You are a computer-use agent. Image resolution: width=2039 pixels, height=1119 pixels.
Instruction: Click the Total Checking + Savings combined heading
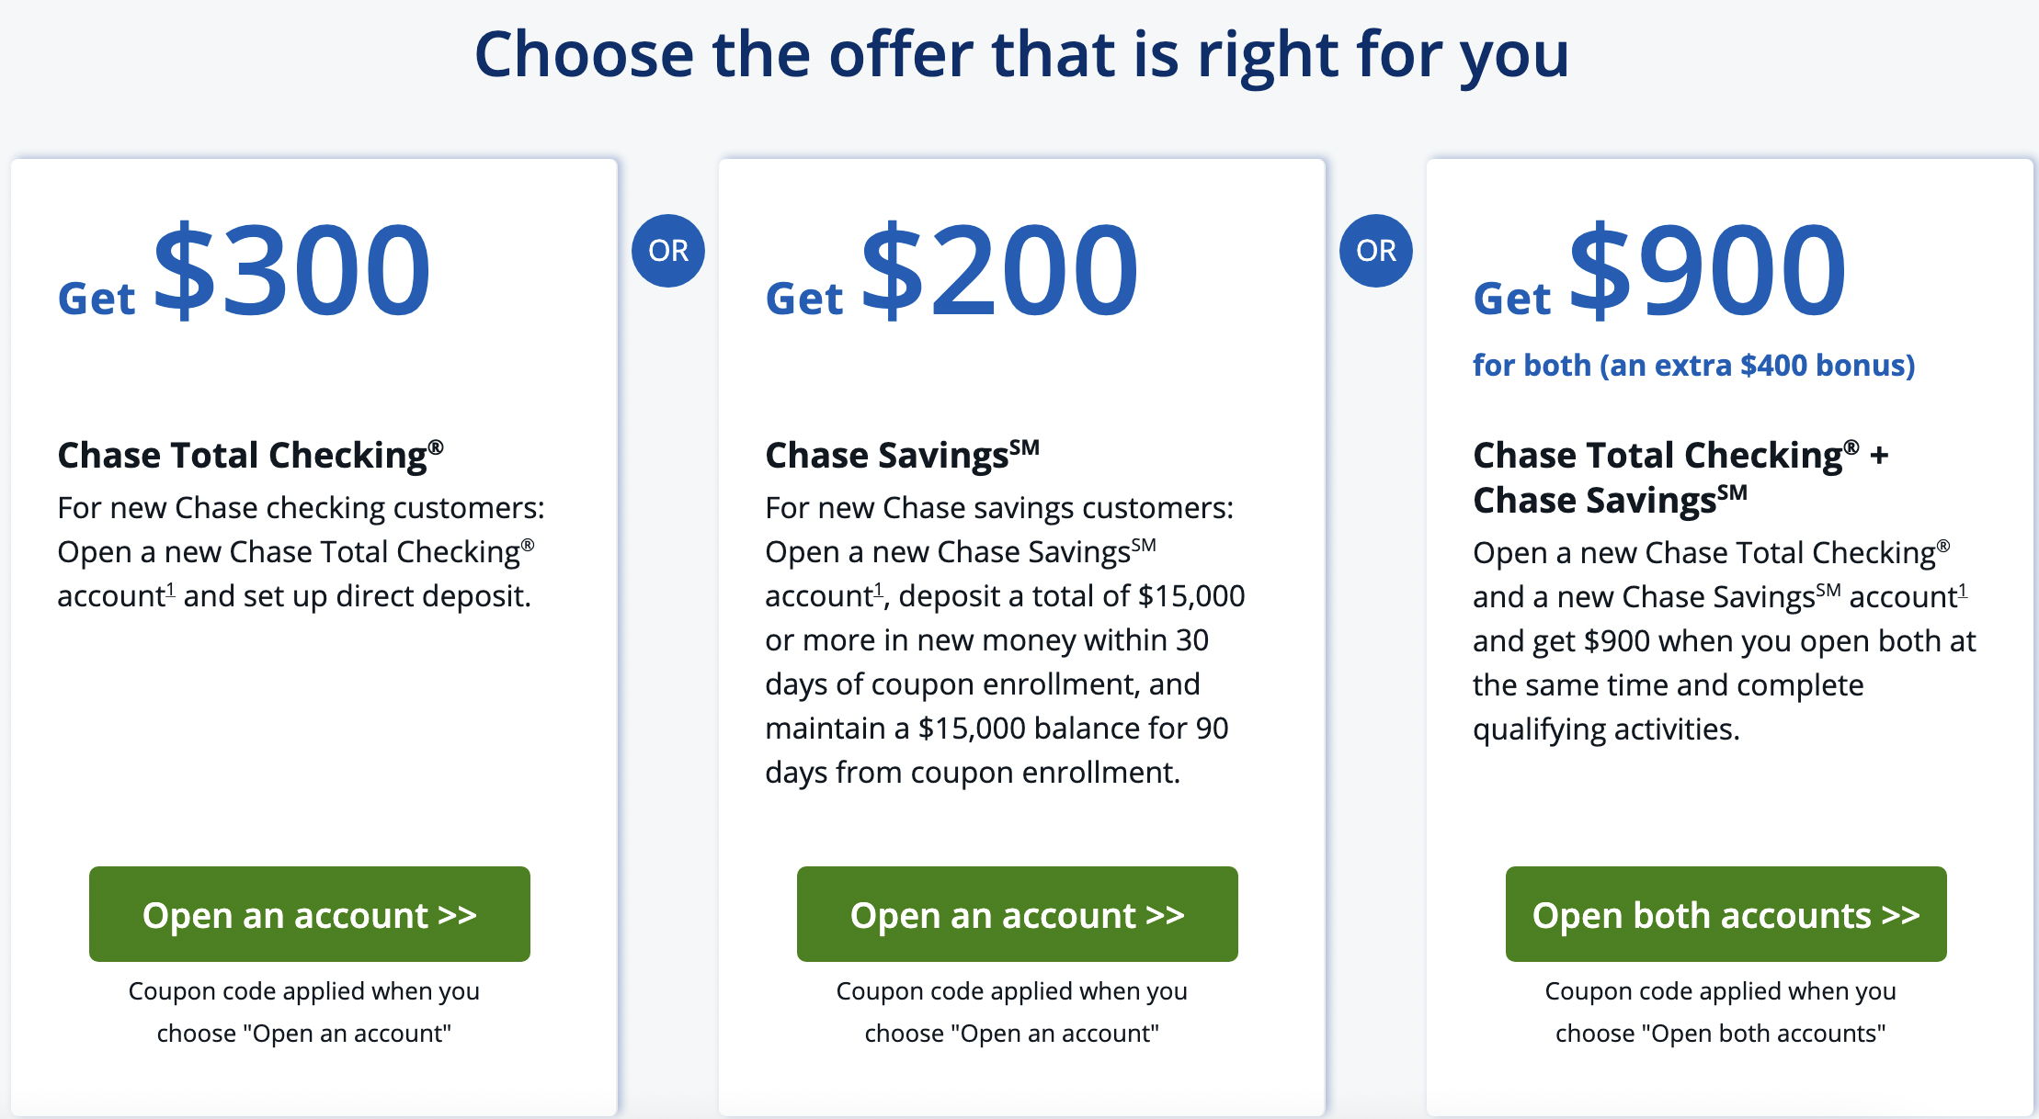click(x=1679, y=478)
